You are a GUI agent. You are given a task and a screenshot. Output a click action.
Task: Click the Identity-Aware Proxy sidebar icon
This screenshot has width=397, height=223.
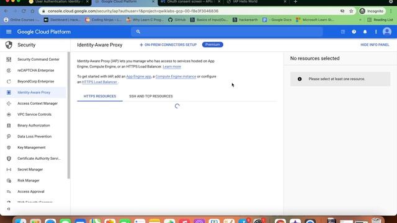tap(9, 92)
